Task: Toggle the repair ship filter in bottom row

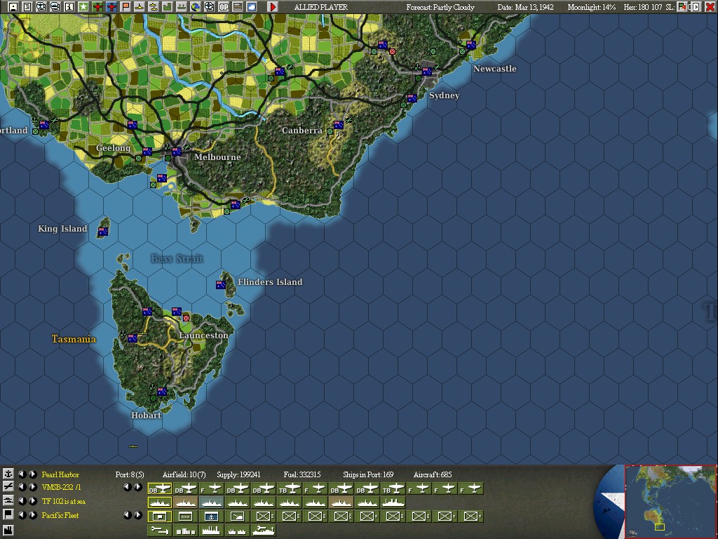Action: 264,531
